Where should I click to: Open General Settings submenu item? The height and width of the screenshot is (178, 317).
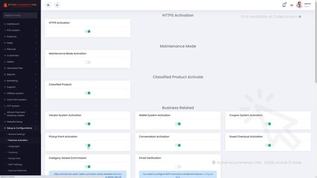click(x=16, y=134)
